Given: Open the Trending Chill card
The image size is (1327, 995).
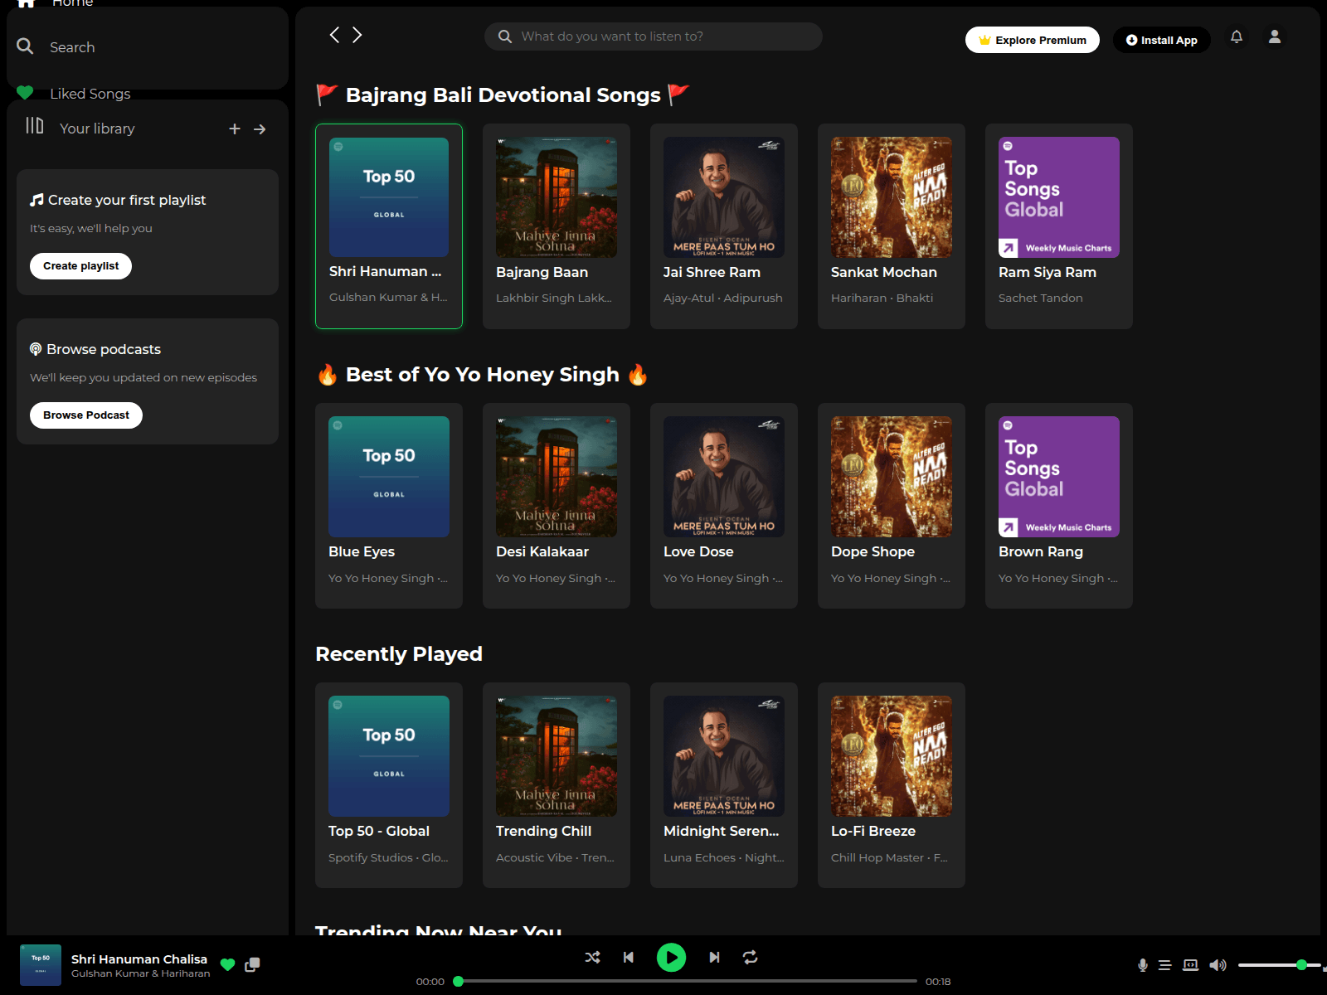Looking at the screenshot, I should coord(557,785).
